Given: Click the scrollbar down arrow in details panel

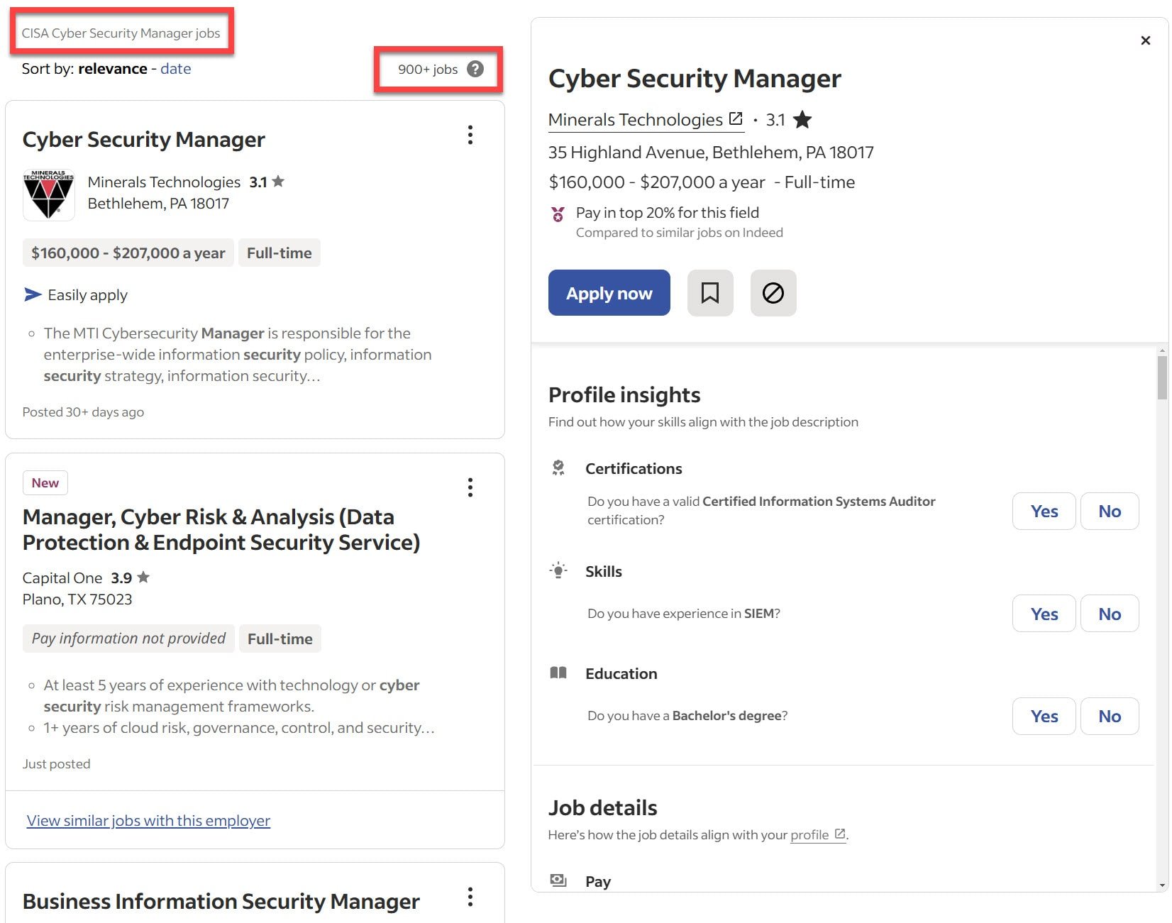Looking at the screenshot, I should tap(1162, 885).
